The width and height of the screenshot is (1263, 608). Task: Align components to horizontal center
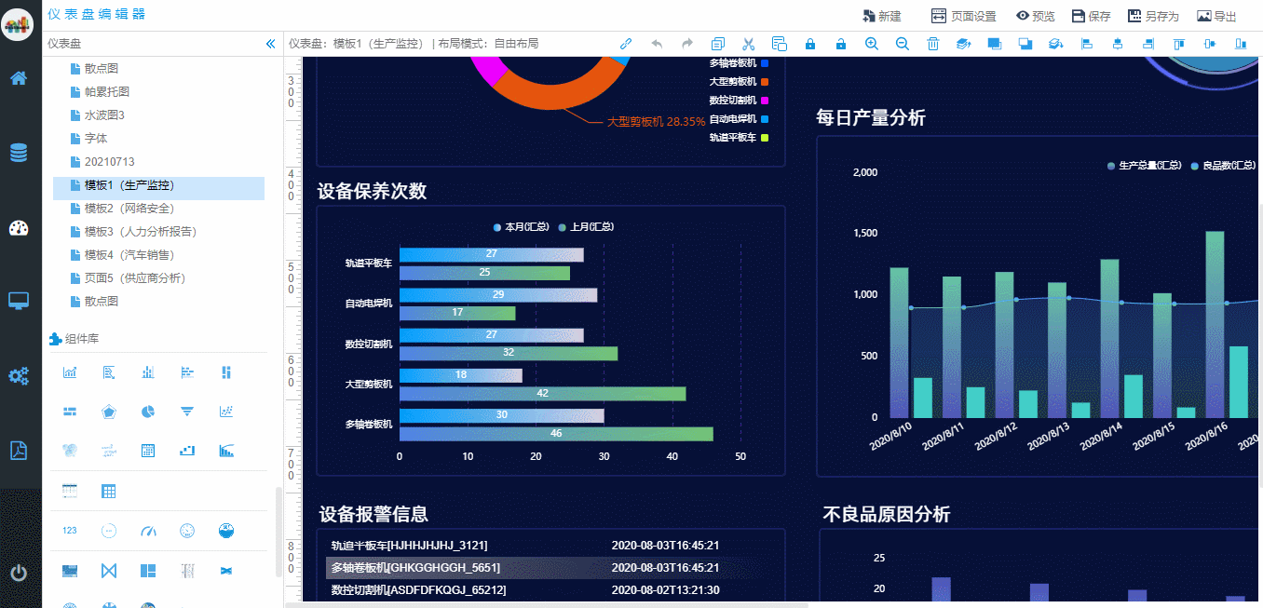[1118, 44]
